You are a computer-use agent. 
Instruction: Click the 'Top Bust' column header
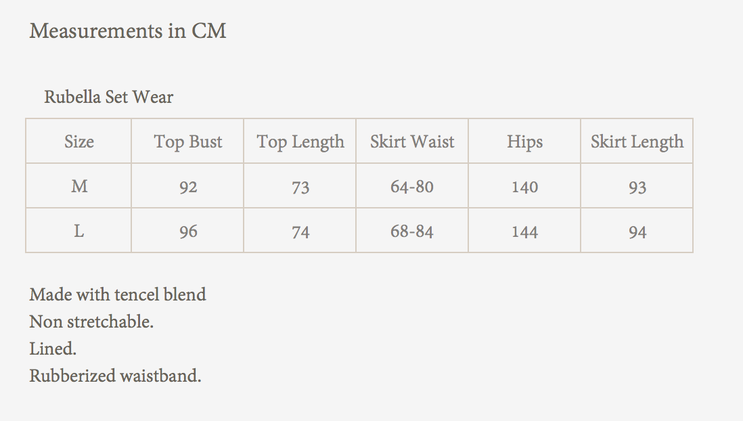[x=188, y=141]
